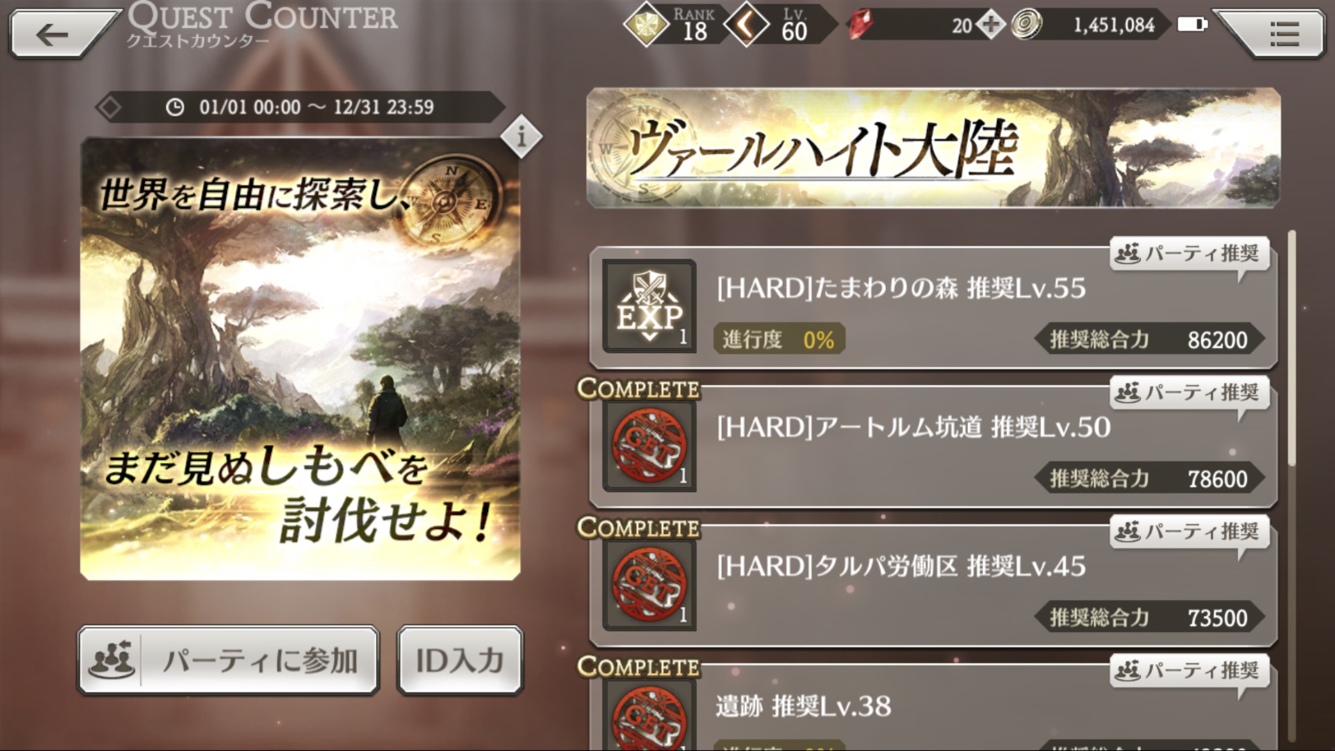Join a party with パーティに参加

click(x=229, y=660)
